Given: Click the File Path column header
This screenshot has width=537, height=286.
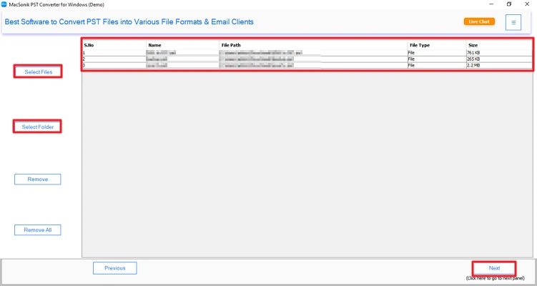Looking at the screenshot, I should (313, 45).
